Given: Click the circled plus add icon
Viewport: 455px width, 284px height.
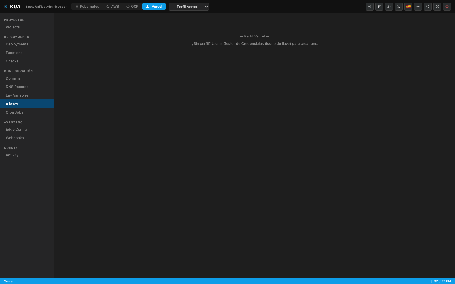Looking at the screenshot, I should click(x=370, y=7).
